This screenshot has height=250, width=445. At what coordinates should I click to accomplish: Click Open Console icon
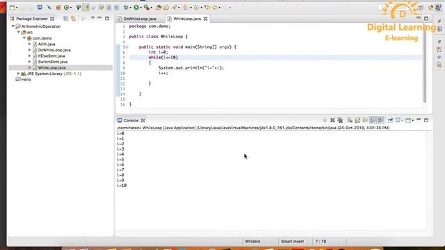click(408, 120)
